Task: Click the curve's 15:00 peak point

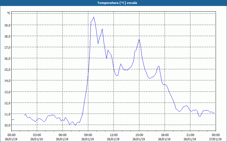Action: coord(139,39)
